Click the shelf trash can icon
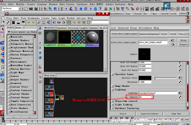Screen dimensions: 191x125 [x=188, y=14]
